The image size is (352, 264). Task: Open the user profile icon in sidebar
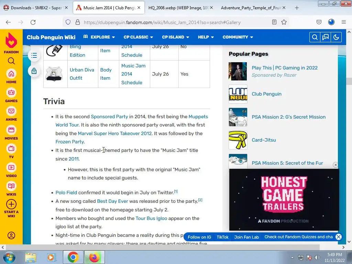pos(11,235)
